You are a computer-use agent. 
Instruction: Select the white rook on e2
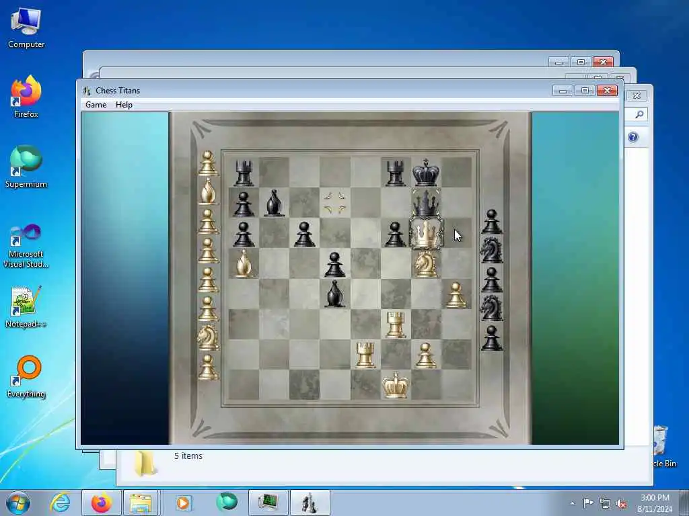[x=365, y=355]
